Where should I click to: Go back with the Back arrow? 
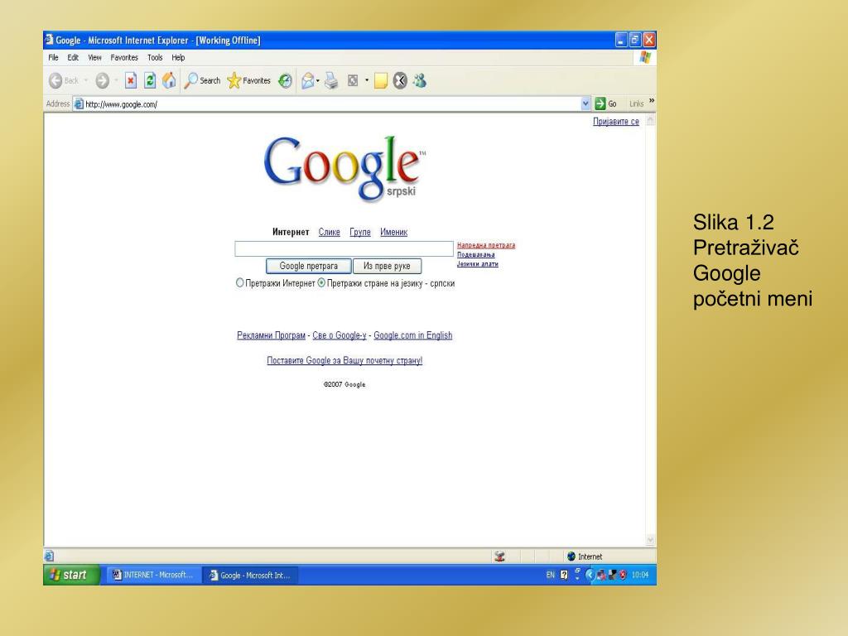click(x=55, y=80)
